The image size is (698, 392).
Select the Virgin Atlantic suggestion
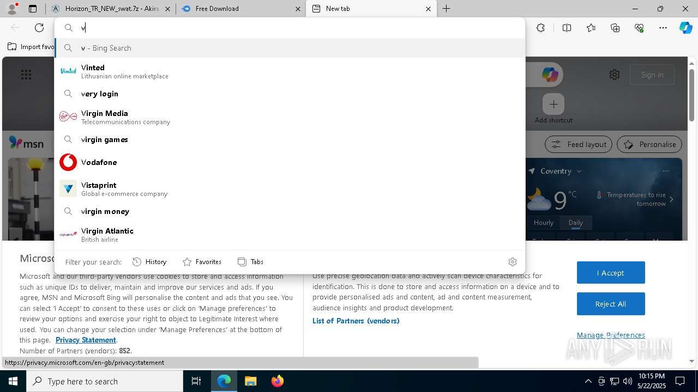290,235
